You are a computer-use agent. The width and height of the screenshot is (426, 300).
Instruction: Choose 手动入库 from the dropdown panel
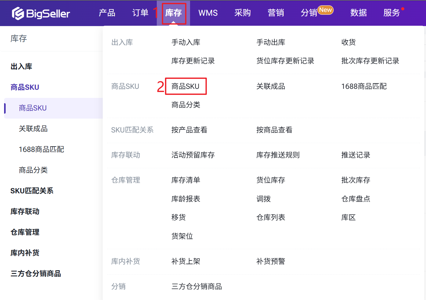(186, 42)
